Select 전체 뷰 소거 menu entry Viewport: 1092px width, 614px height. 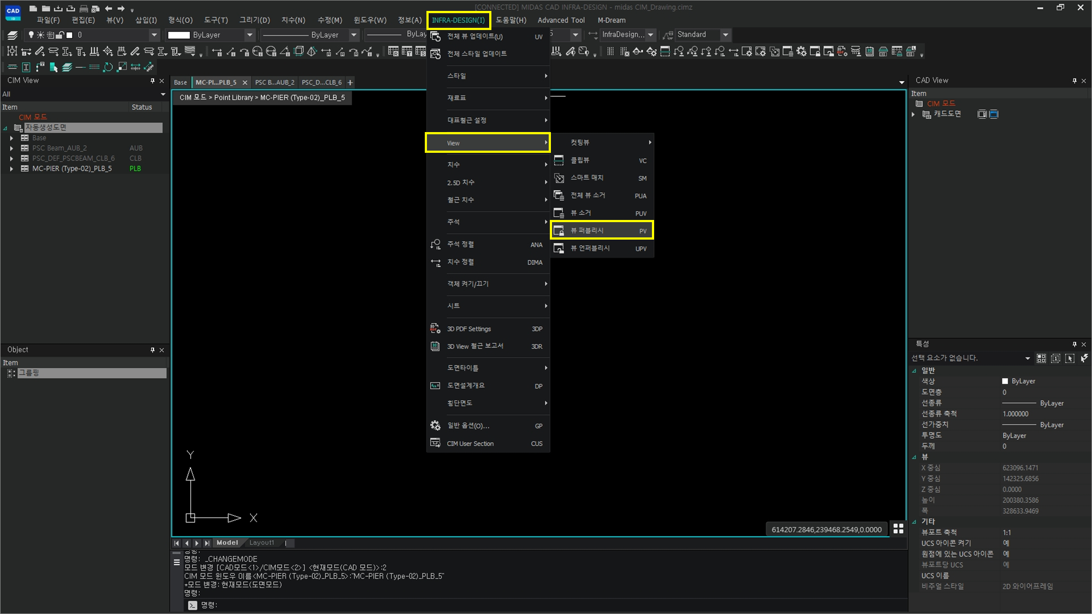(602, 195)
